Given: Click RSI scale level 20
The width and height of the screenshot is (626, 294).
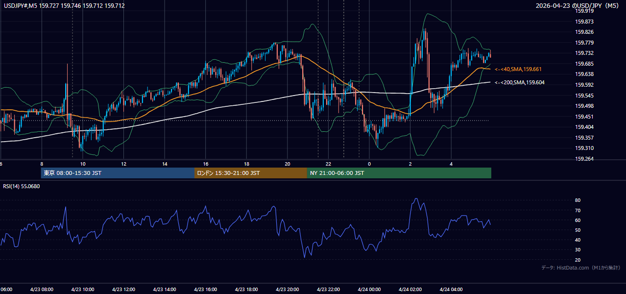Looking at the screenshot, I should 578,260.
